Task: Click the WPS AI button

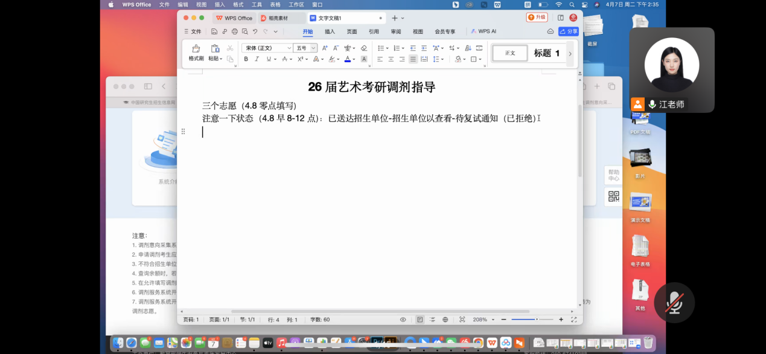Action: click(484, 31)
